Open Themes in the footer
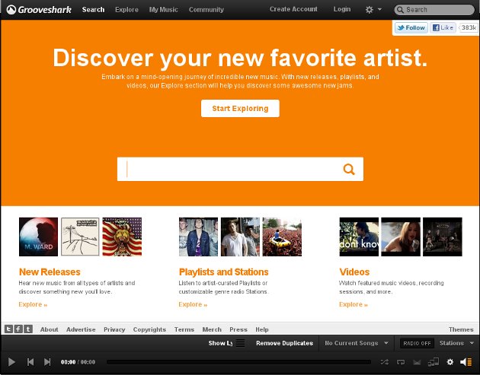 (x=461, y=329)
